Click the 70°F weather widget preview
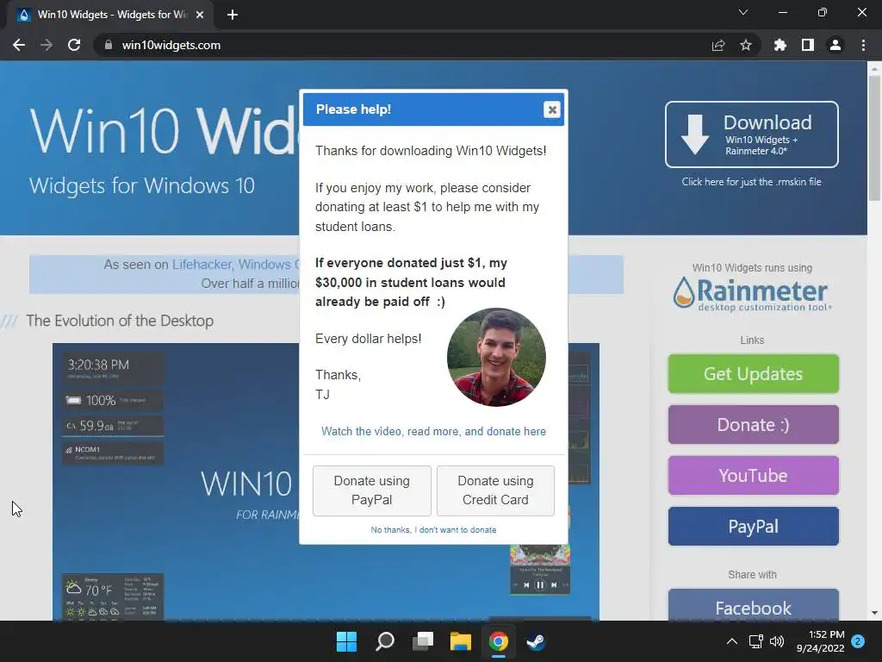 click(x=113, y=596)
